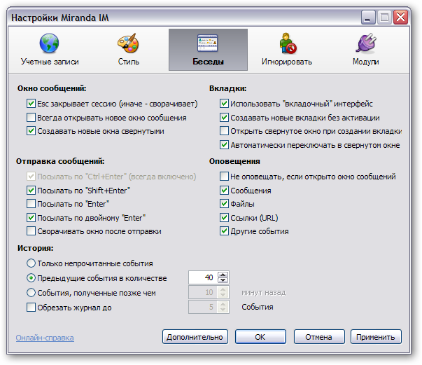Viewport: 422px width, 365px height.
Task: Click the globe icon for Учетные записи
Action: (x=49, y=44)
